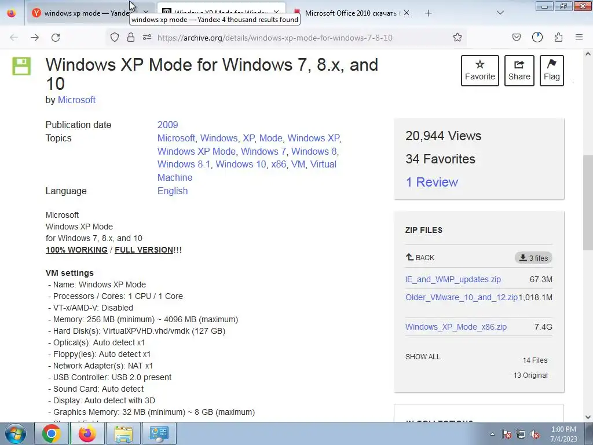Click the Firefox View icon in the tab strip
This screenshot has width=593, height=445.
point(12,13)
